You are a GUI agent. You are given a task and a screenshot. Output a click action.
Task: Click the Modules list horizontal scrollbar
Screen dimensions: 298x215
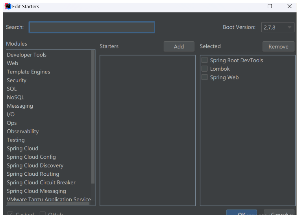[48, 204]
